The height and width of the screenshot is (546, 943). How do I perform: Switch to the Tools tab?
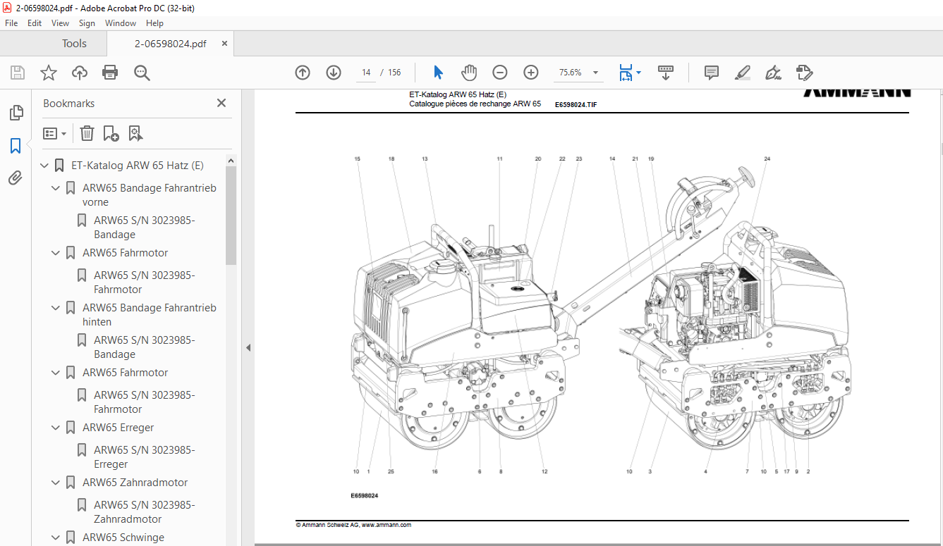[x=74, y=44]
